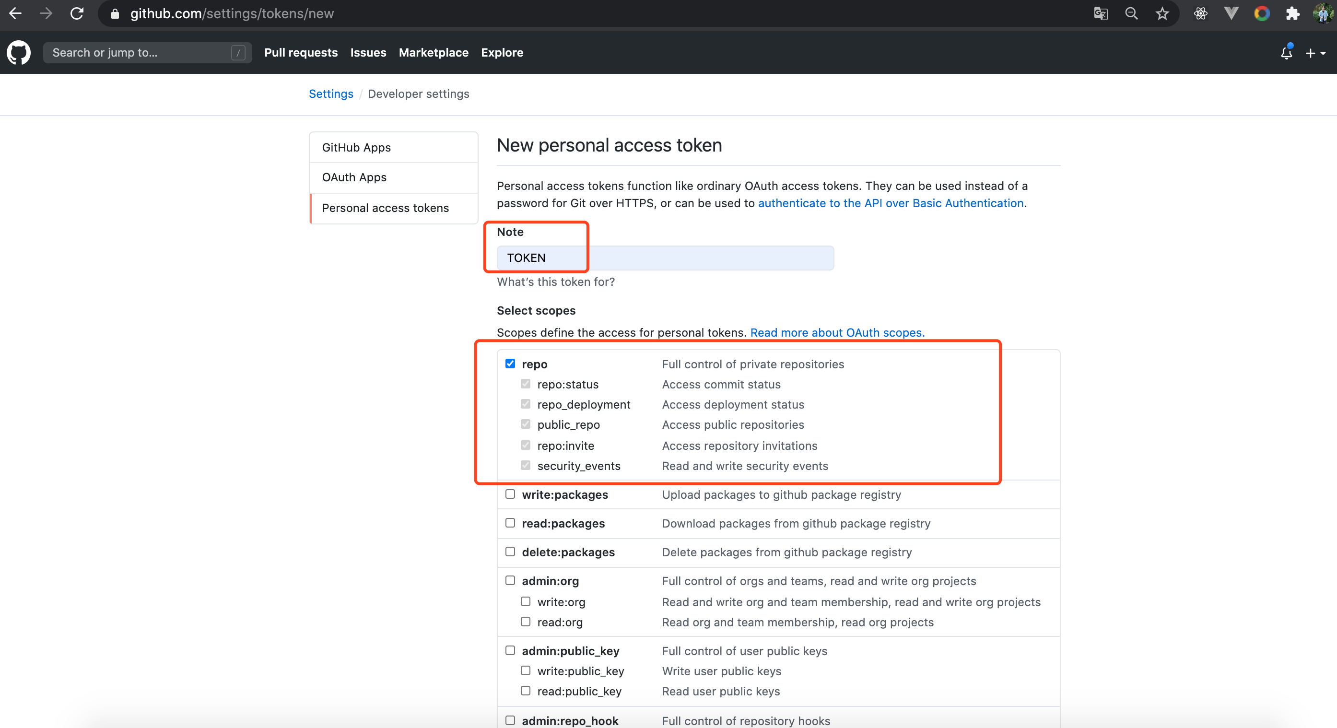Bookmark this page with the star icon
Screen dimensions: 1337x728
tap(1162, 13)
